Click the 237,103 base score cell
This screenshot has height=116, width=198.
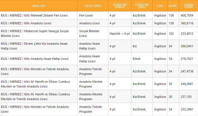coord(187,97)
